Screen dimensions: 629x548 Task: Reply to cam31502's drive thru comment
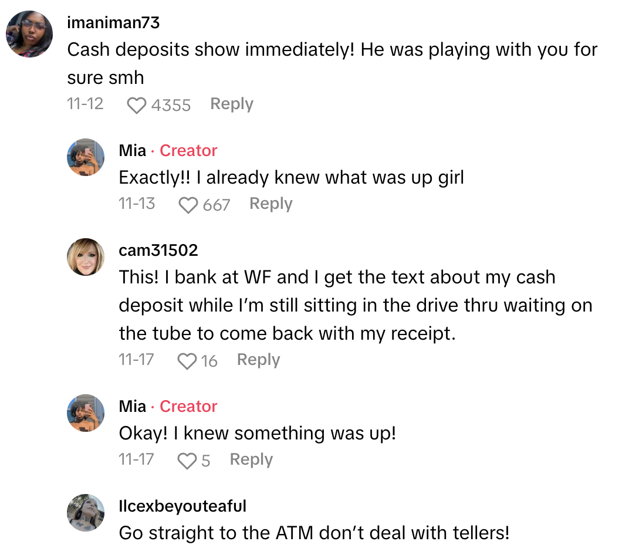[x=258, y=360]
